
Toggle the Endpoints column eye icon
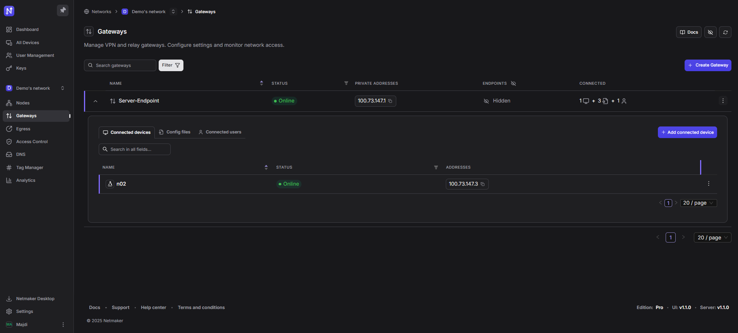coord(514,84)
